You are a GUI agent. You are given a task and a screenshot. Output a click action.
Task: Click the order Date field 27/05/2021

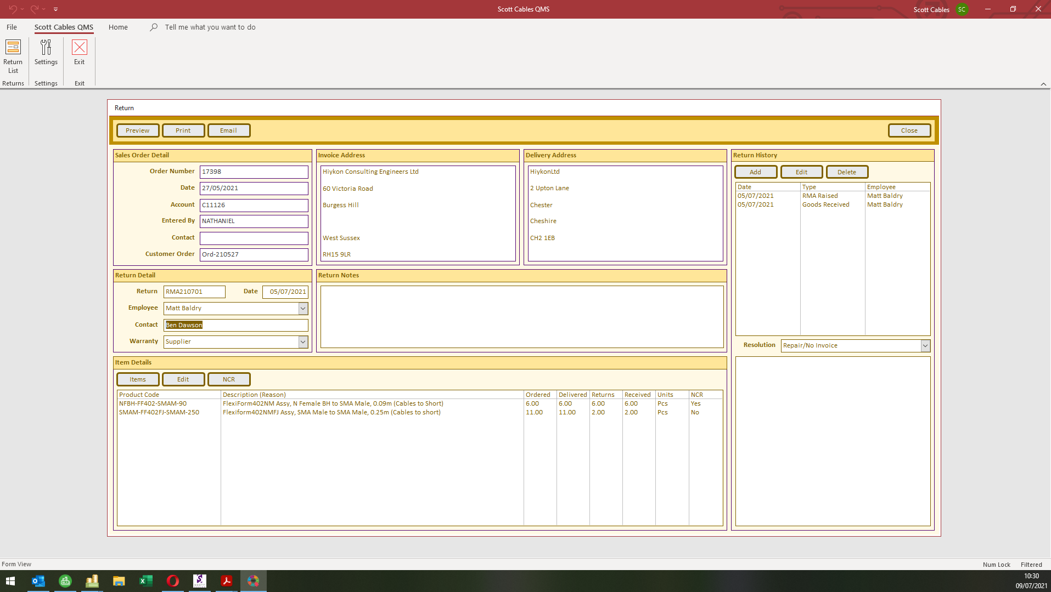pyautogui.click(x=254, y=189)
